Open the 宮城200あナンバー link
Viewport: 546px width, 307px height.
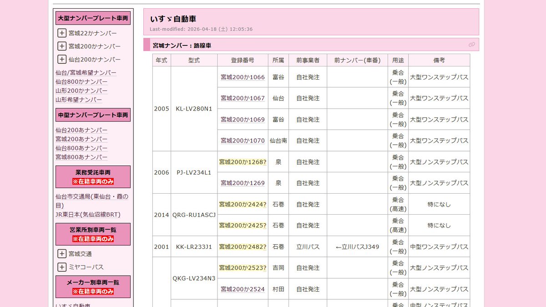pos(81,139)
